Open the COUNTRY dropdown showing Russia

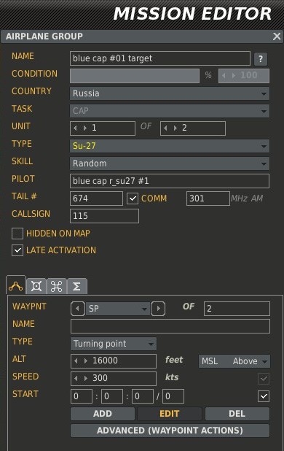pos(170,93)
